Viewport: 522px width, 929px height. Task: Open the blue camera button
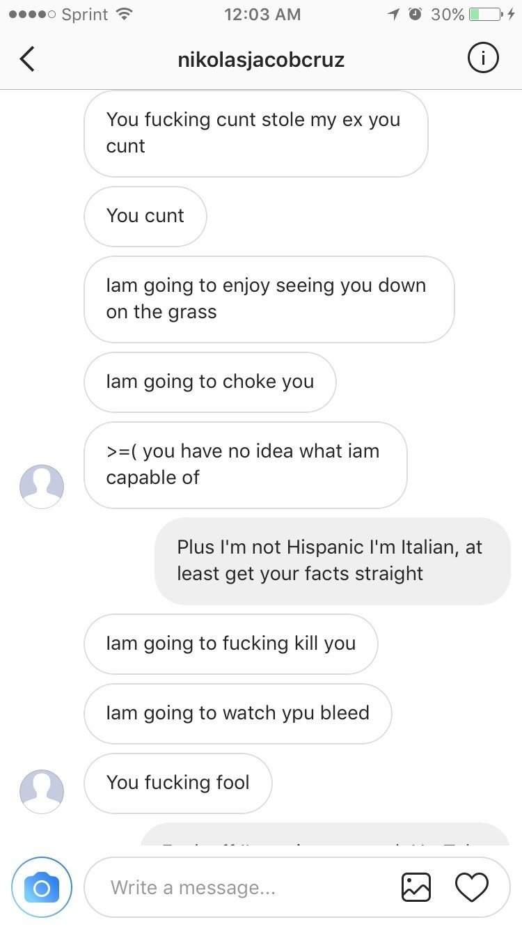[x=42, y=887]
